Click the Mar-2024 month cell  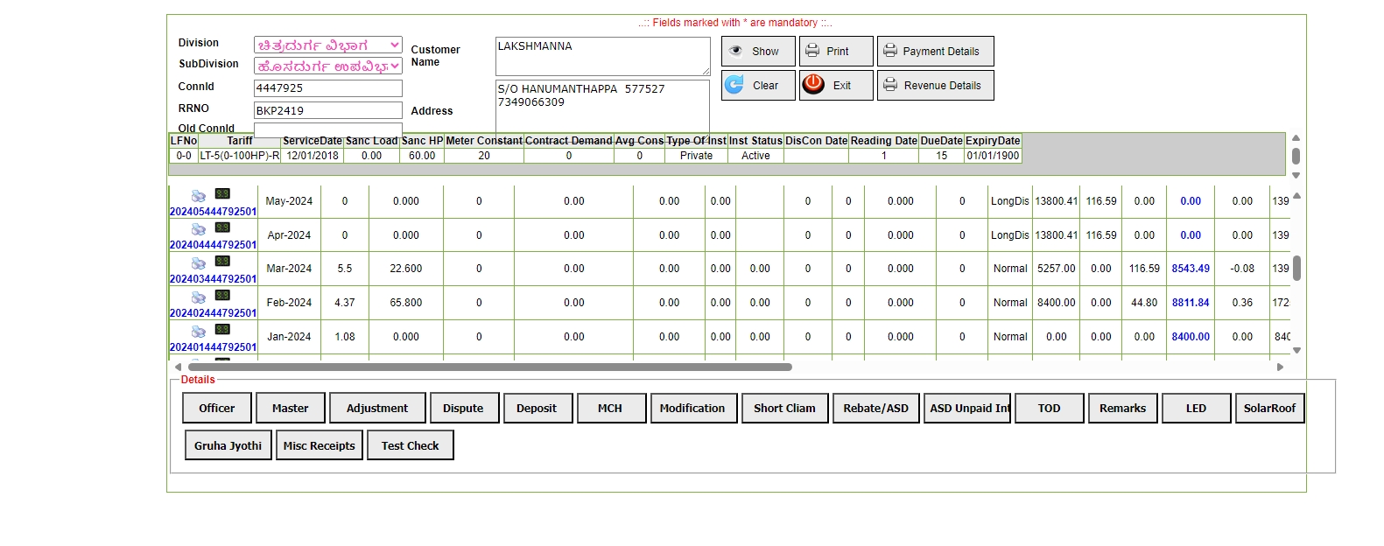tap(289, 269)
